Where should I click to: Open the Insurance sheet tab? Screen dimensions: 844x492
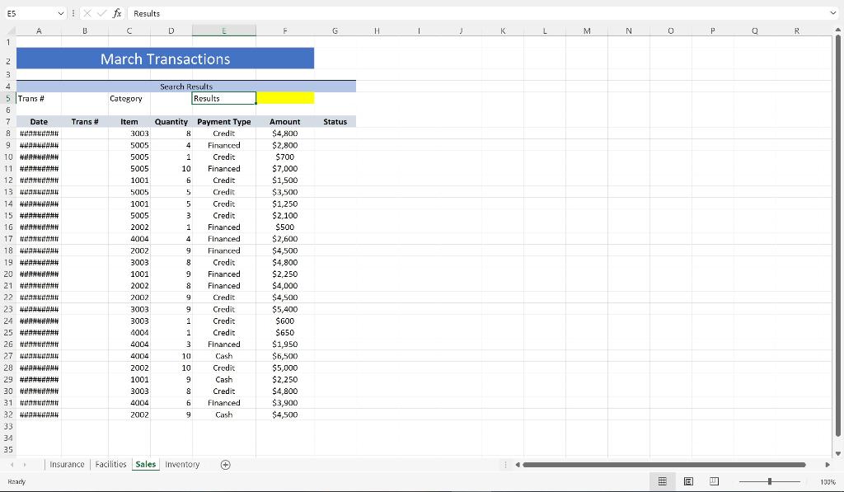(x=67, y=464)
